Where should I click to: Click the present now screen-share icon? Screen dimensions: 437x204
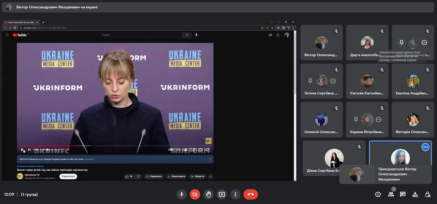click(221, 194)
